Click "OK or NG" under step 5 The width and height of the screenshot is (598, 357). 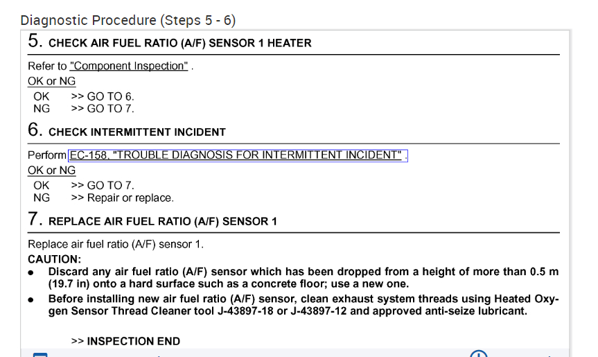click(52, 81)
